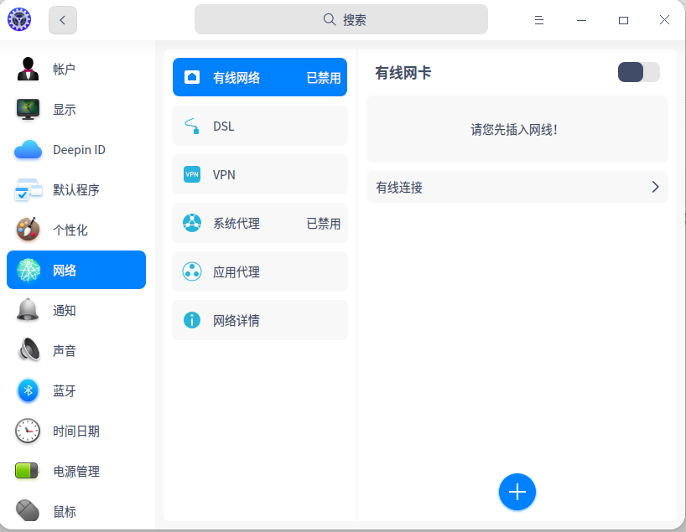Open 声音 settings via speaker icon
The width and height of the screenshot is (686, 532).
[x=27, y=350]
